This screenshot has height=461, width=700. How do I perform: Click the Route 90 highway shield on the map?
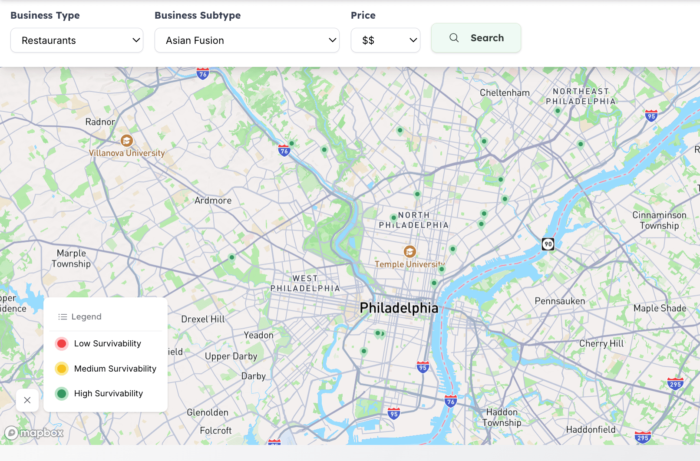548,244
